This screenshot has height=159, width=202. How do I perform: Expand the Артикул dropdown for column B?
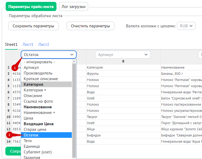[x=123, y=55]
